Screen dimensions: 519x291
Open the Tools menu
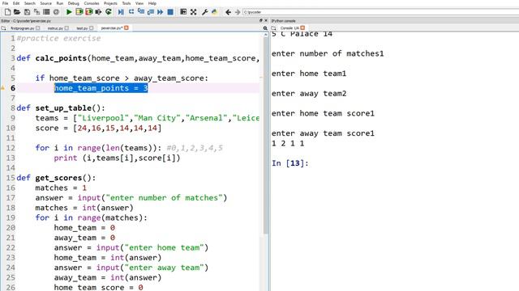click(x=127, y=3)
